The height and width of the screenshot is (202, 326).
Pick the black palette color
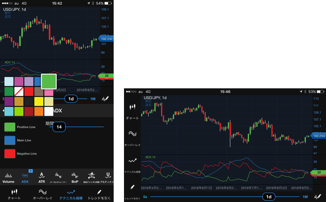[29, 101]
